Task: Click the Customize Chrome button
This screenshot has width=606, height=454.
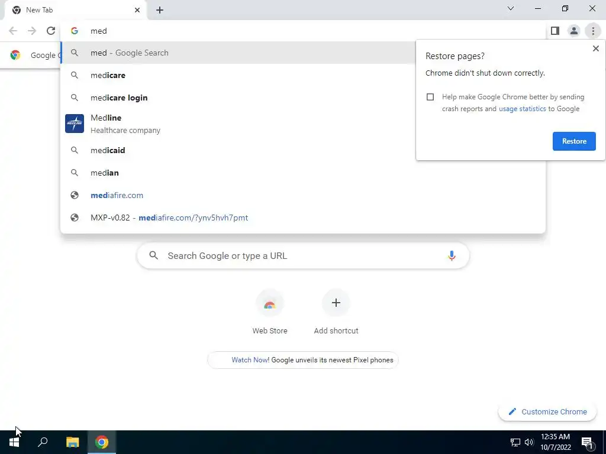Action: 547,411
